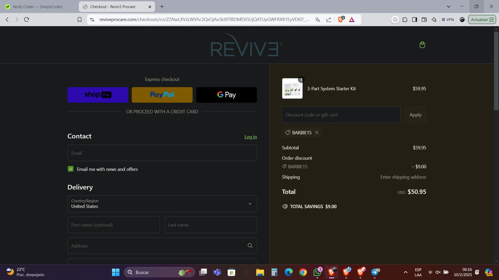Open the tab search dropdown arrow
Screen dimensions: 499x280
coord(448,7)
